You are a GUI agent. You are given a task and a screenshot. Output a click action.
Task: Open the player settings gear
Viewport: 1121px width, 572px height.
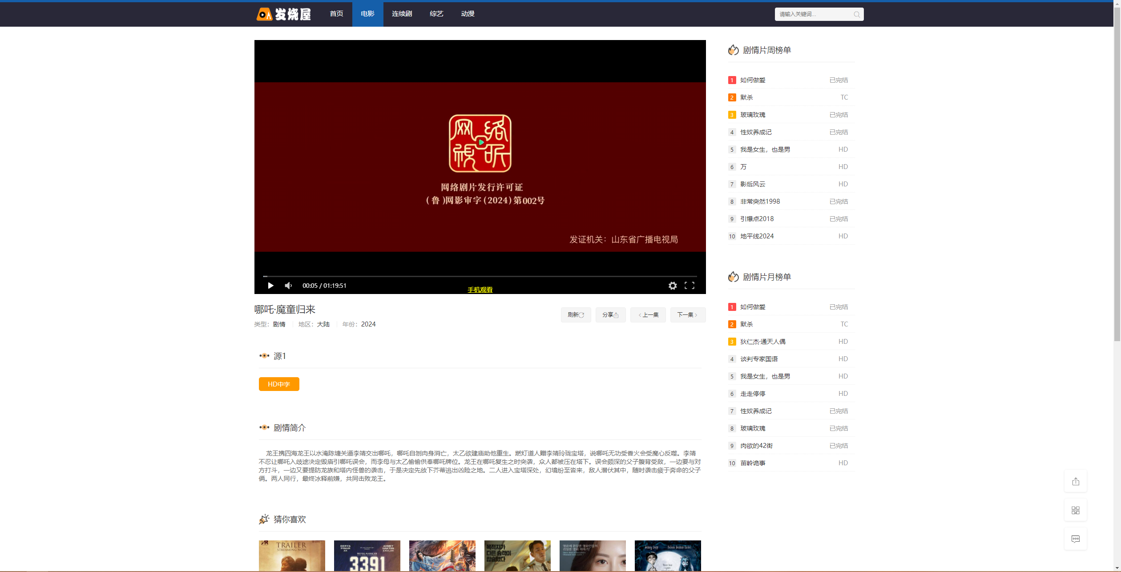pos(673,286)
